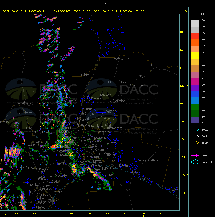Image resolution: width=215 pixels, height=217 pixels.
Task: Click the magenta eb+bip arrow legend icon
Action: [x=195, y=156]
